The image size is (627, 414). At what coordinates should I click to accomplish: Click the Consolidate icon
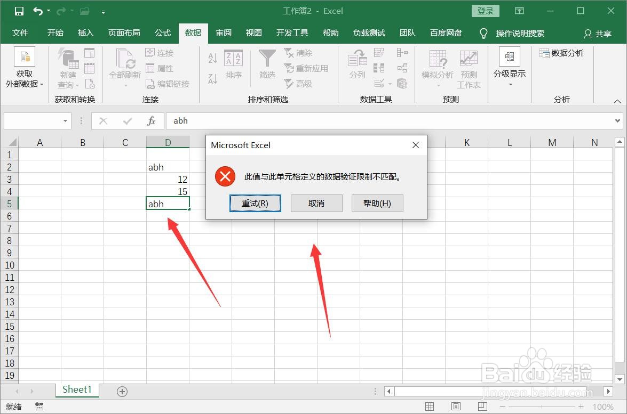pyautogui.click(x=402, y=52)
